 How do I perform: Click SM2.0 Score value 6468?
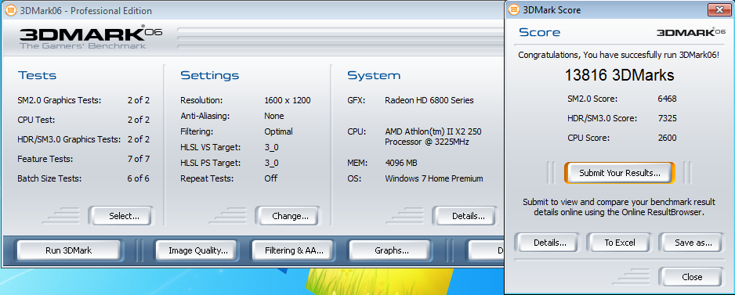tap(667, 99)
